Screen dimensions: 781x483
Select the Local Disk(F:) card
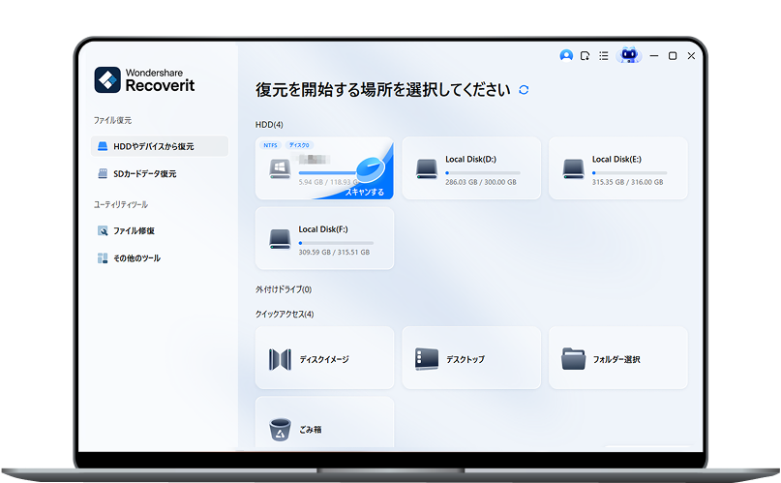(325, 238)
